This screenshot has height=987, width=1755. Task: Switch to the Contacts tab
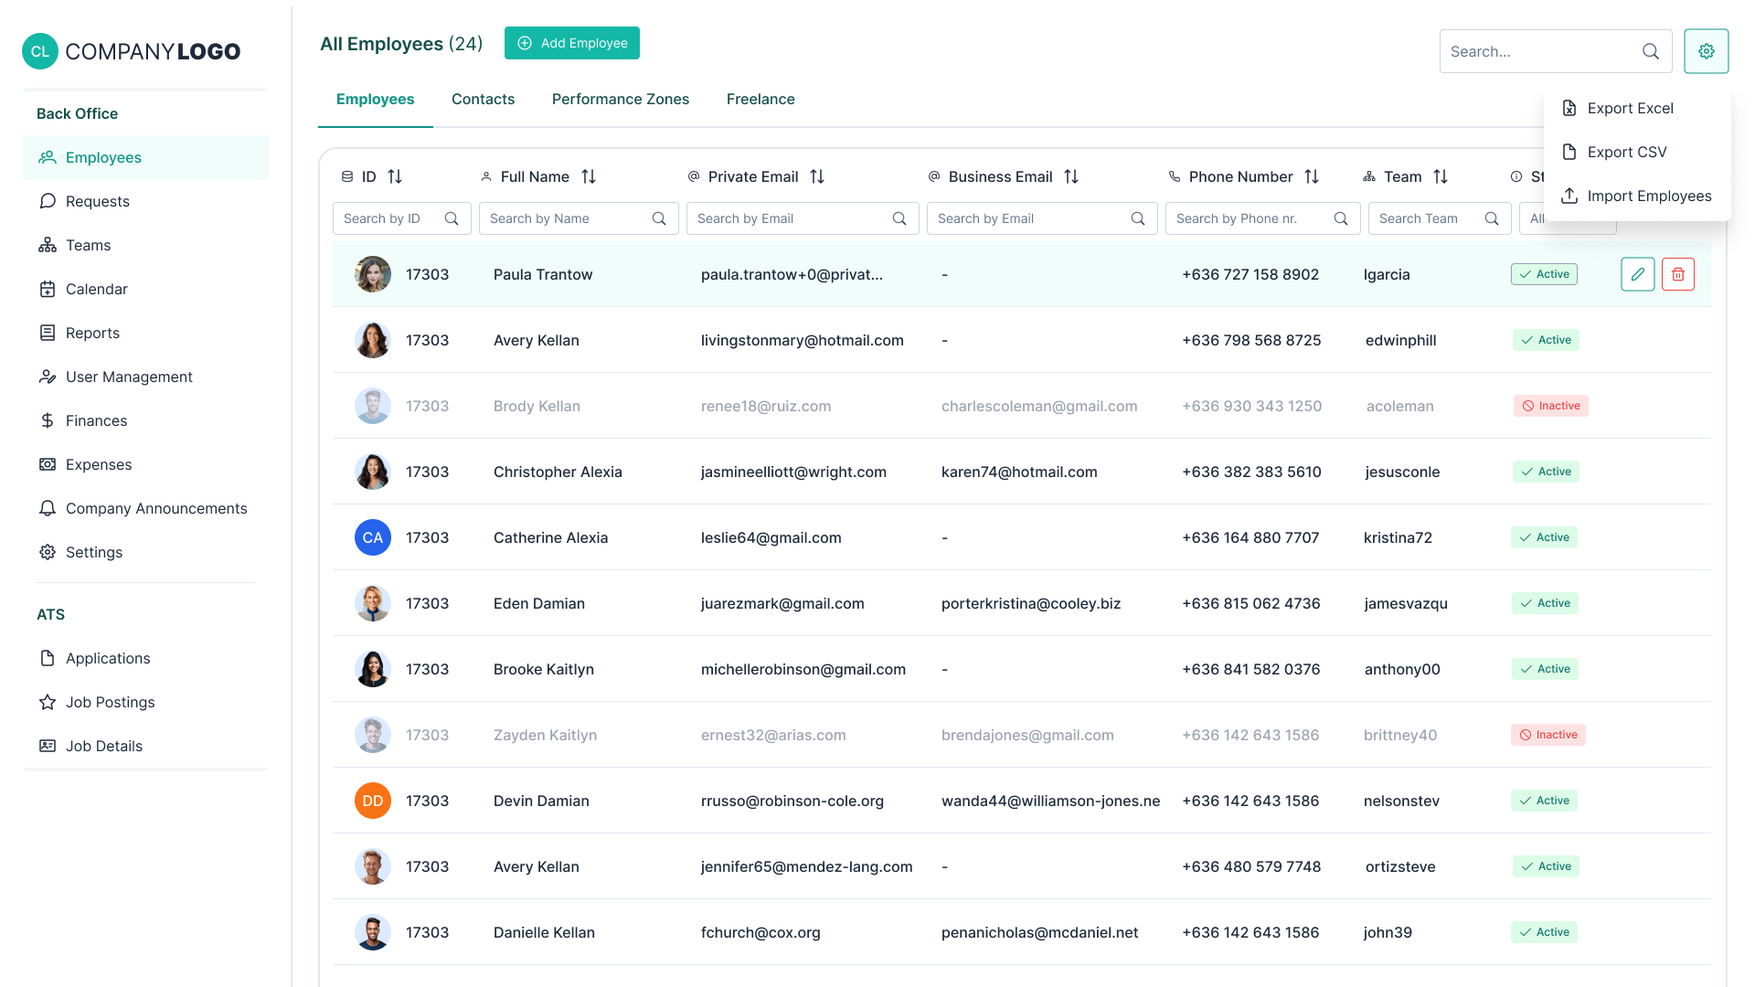tap(483, 99)
